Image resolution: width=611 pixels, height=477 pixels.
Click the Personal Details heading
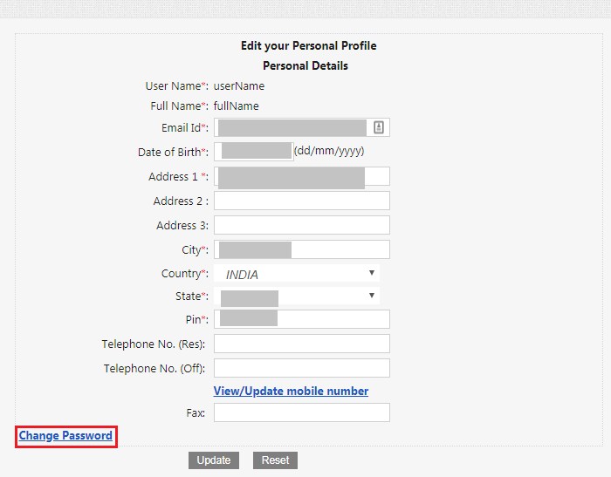point(305,65)
